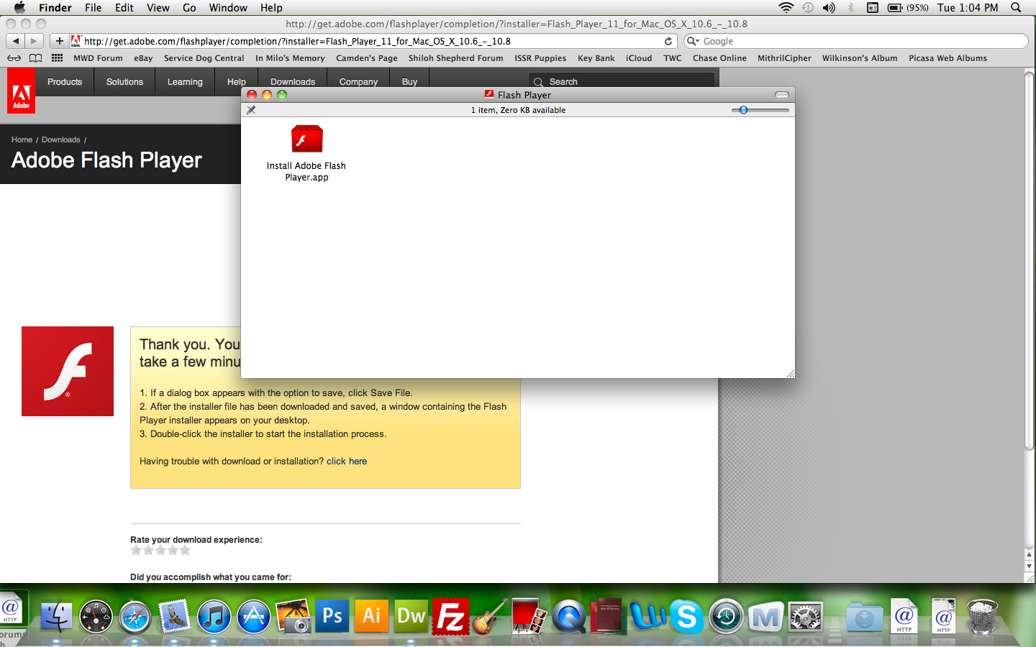Click the customize toolbar pencil icon in Flash Player window
1036x647 pixels.
click(x=251, y=110)
